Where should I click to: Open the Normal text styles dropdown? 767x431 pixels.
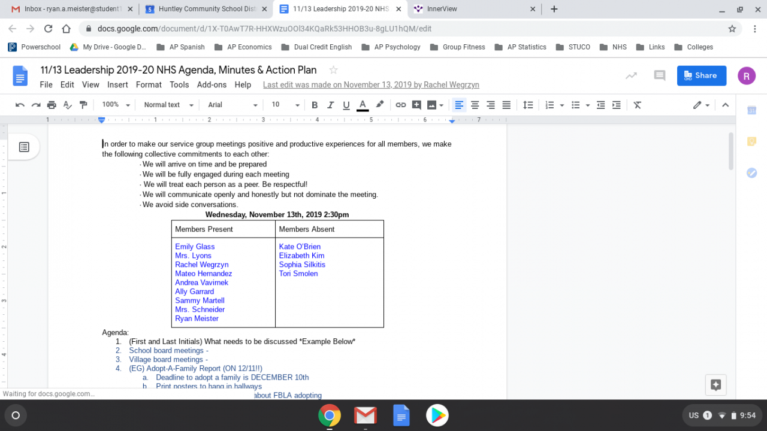click(x=168, y=105)
